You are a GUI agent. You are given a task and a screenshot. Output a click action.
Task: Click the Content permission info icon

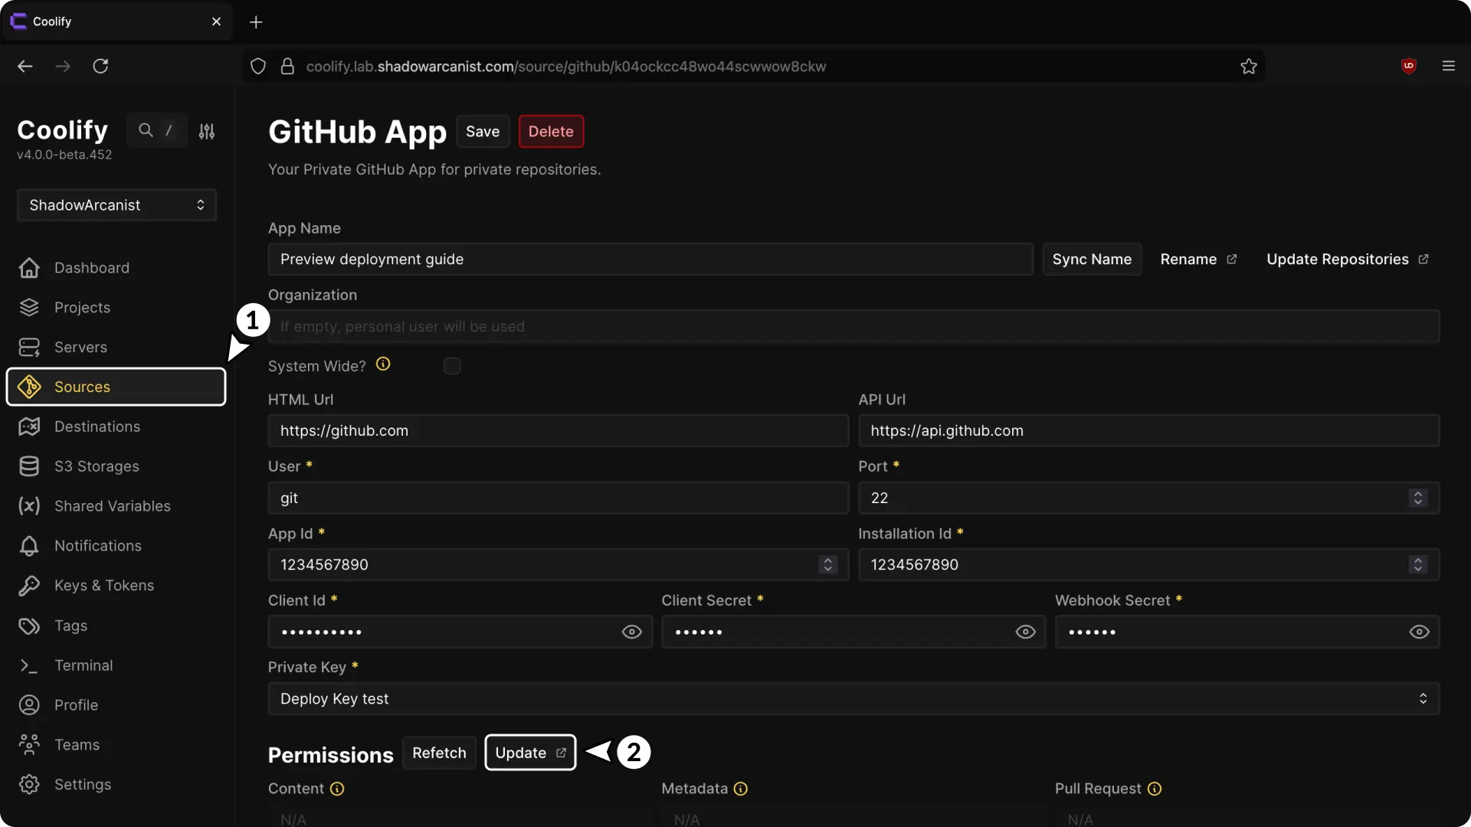pos(337,789)
